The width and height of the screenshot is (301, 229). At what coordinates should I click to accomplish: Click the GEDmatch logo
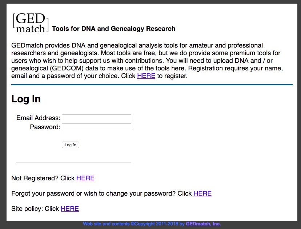pyautogui.click(x=31, y=23)
